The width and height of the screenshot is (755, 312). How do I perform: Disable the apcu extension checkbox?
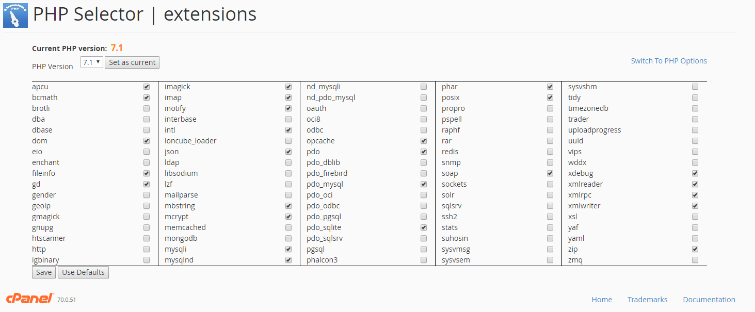point(147,87)
